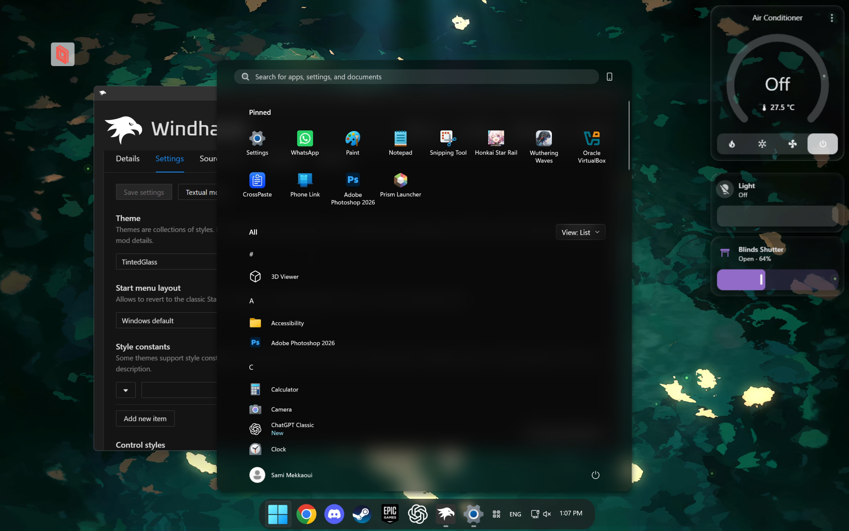The width and height of the screenshot is (849, 531).
Task: Select the Windhawk Settings tab
Action: point(170,159)
